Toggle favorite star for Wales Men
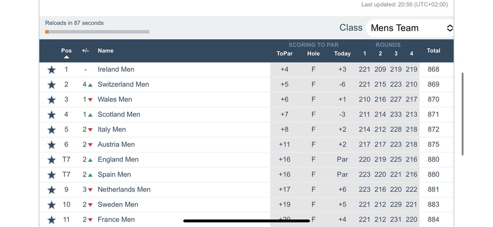 51,100
